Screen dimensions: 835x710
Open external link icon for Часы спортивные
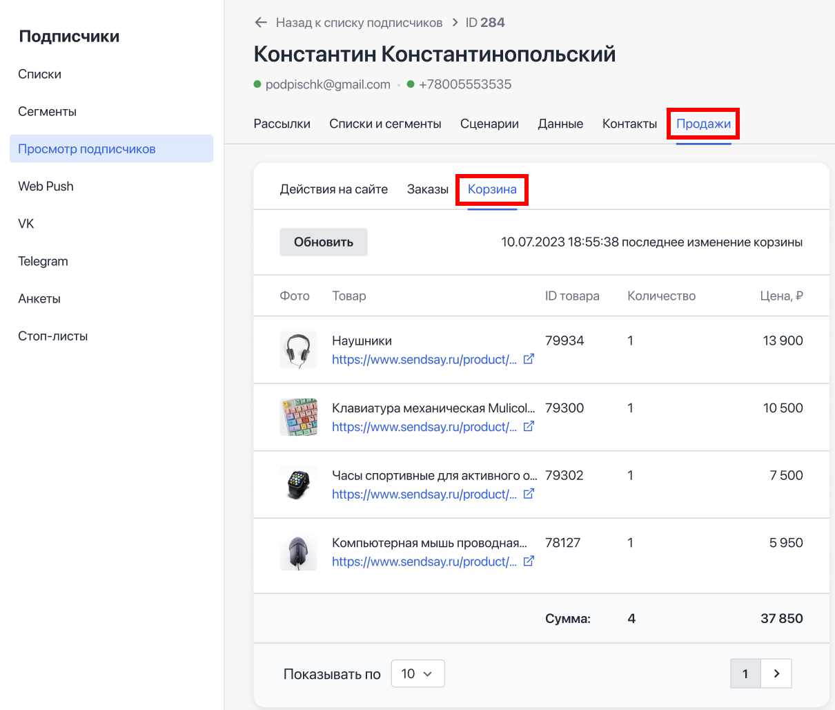529,494
